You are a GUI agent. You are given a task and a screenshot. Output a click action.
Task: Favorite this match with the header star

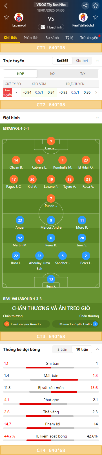96,5
